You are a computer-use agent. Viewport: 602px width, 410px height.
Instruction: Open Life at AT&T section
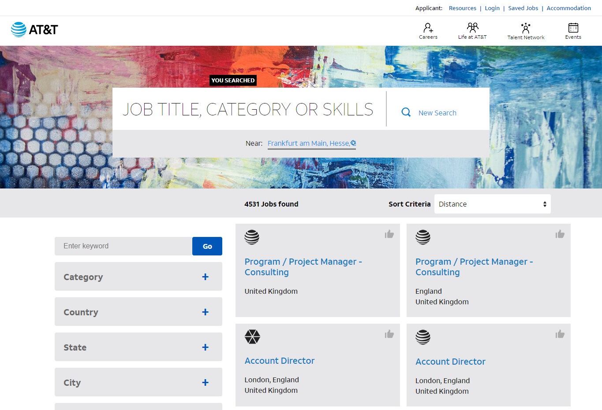click(x=472, y=28)
